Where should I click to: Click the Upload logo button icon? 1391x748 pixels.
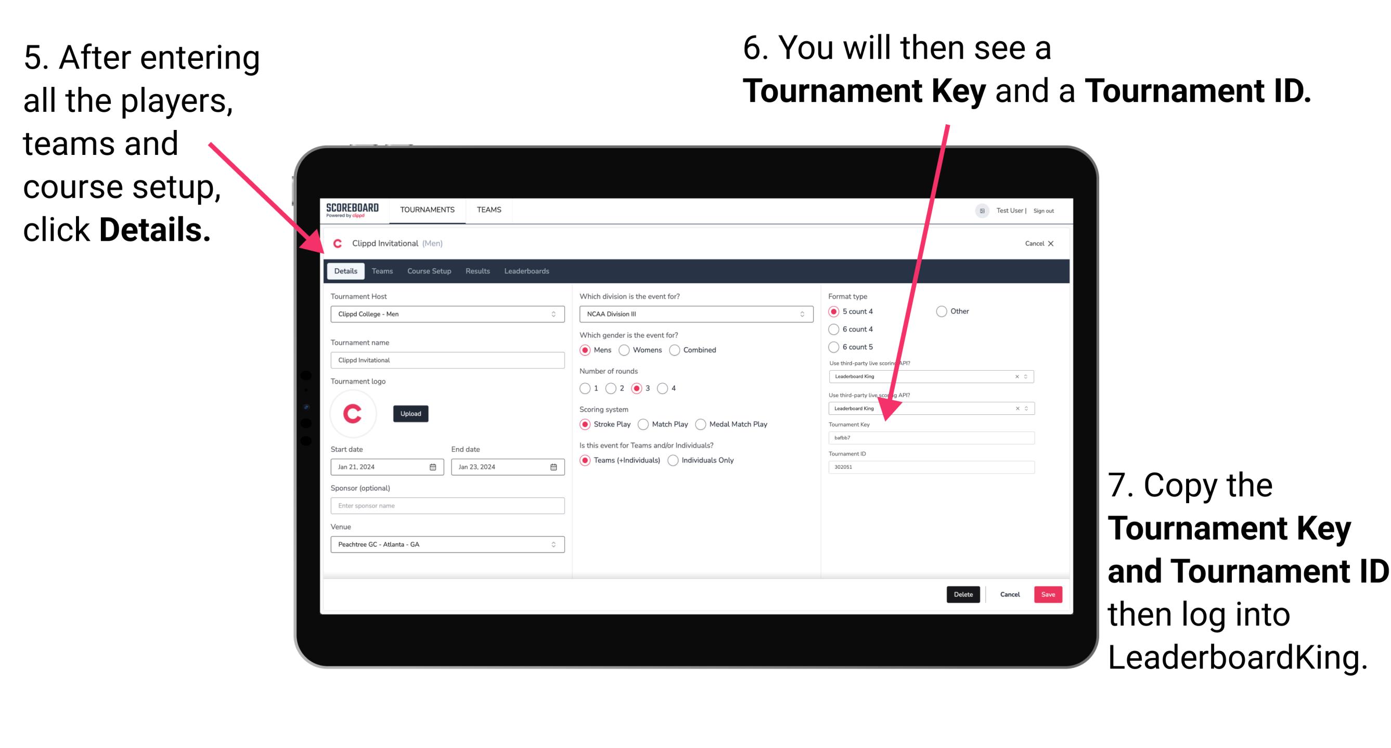412,413
